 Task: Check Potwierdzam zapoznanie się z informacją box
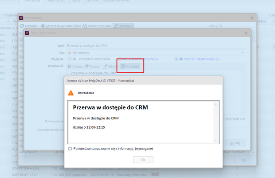[70, 149]
